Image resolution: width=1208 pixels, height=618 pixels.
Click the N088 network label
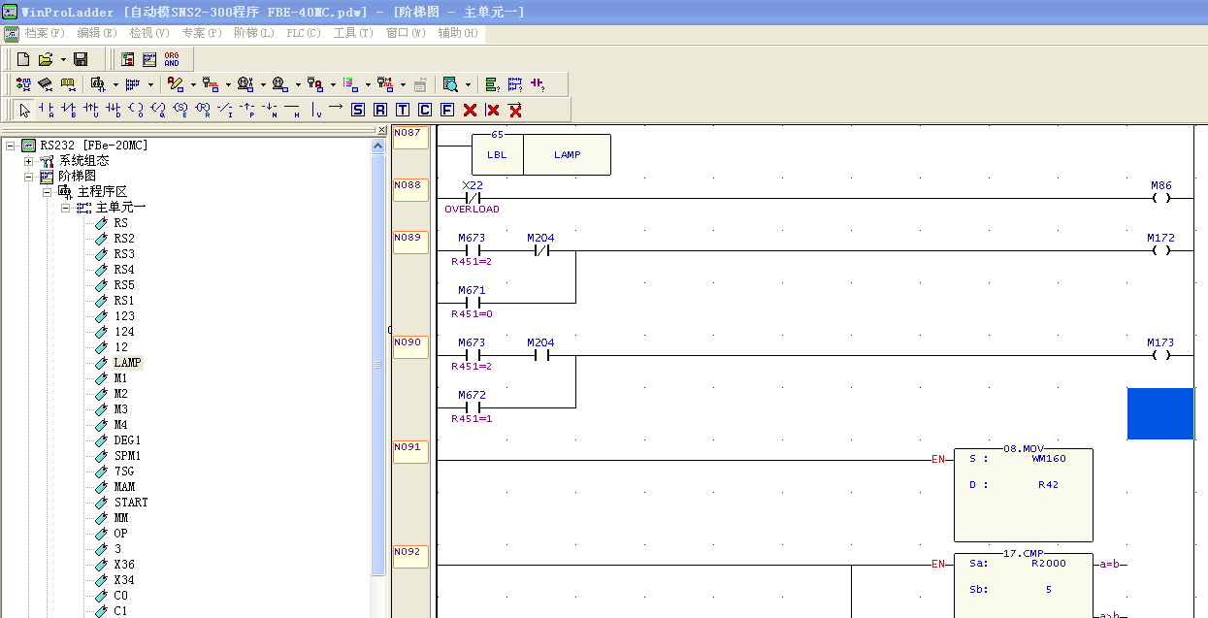[x=409, y=185]
